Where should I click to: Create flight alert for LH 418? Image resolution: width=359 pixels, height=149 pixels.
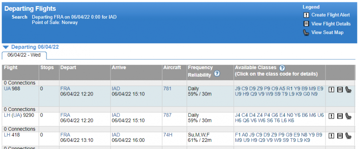click(x=331, y=136)
